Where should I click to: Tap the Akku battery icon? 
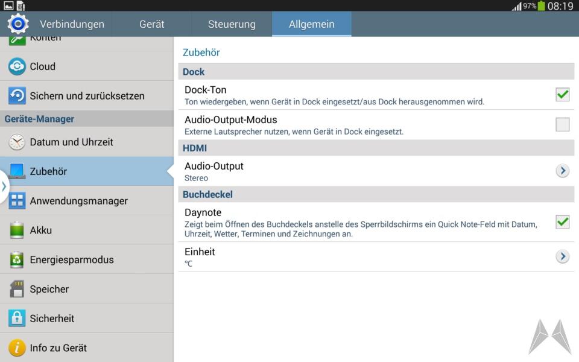tap(17, 230)
